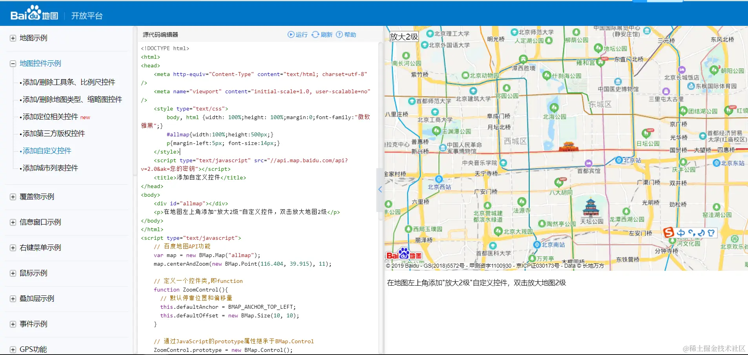Place cursor in the source code editor after </style>

coord(180,152)
